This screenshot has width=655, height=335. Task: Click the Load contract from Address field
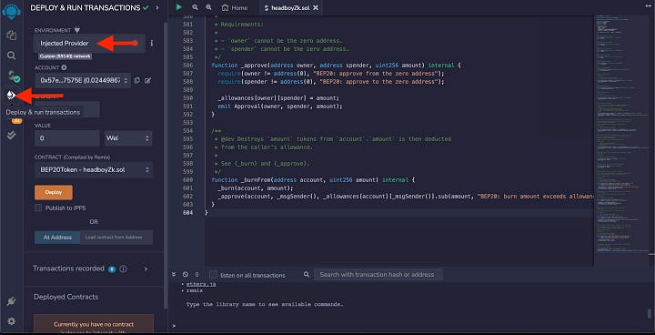(x=116, y=237)
